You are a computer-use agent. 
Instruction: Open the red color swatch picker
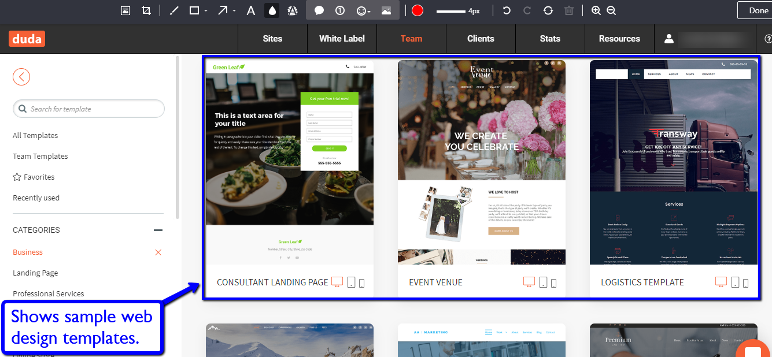[418, 10]
